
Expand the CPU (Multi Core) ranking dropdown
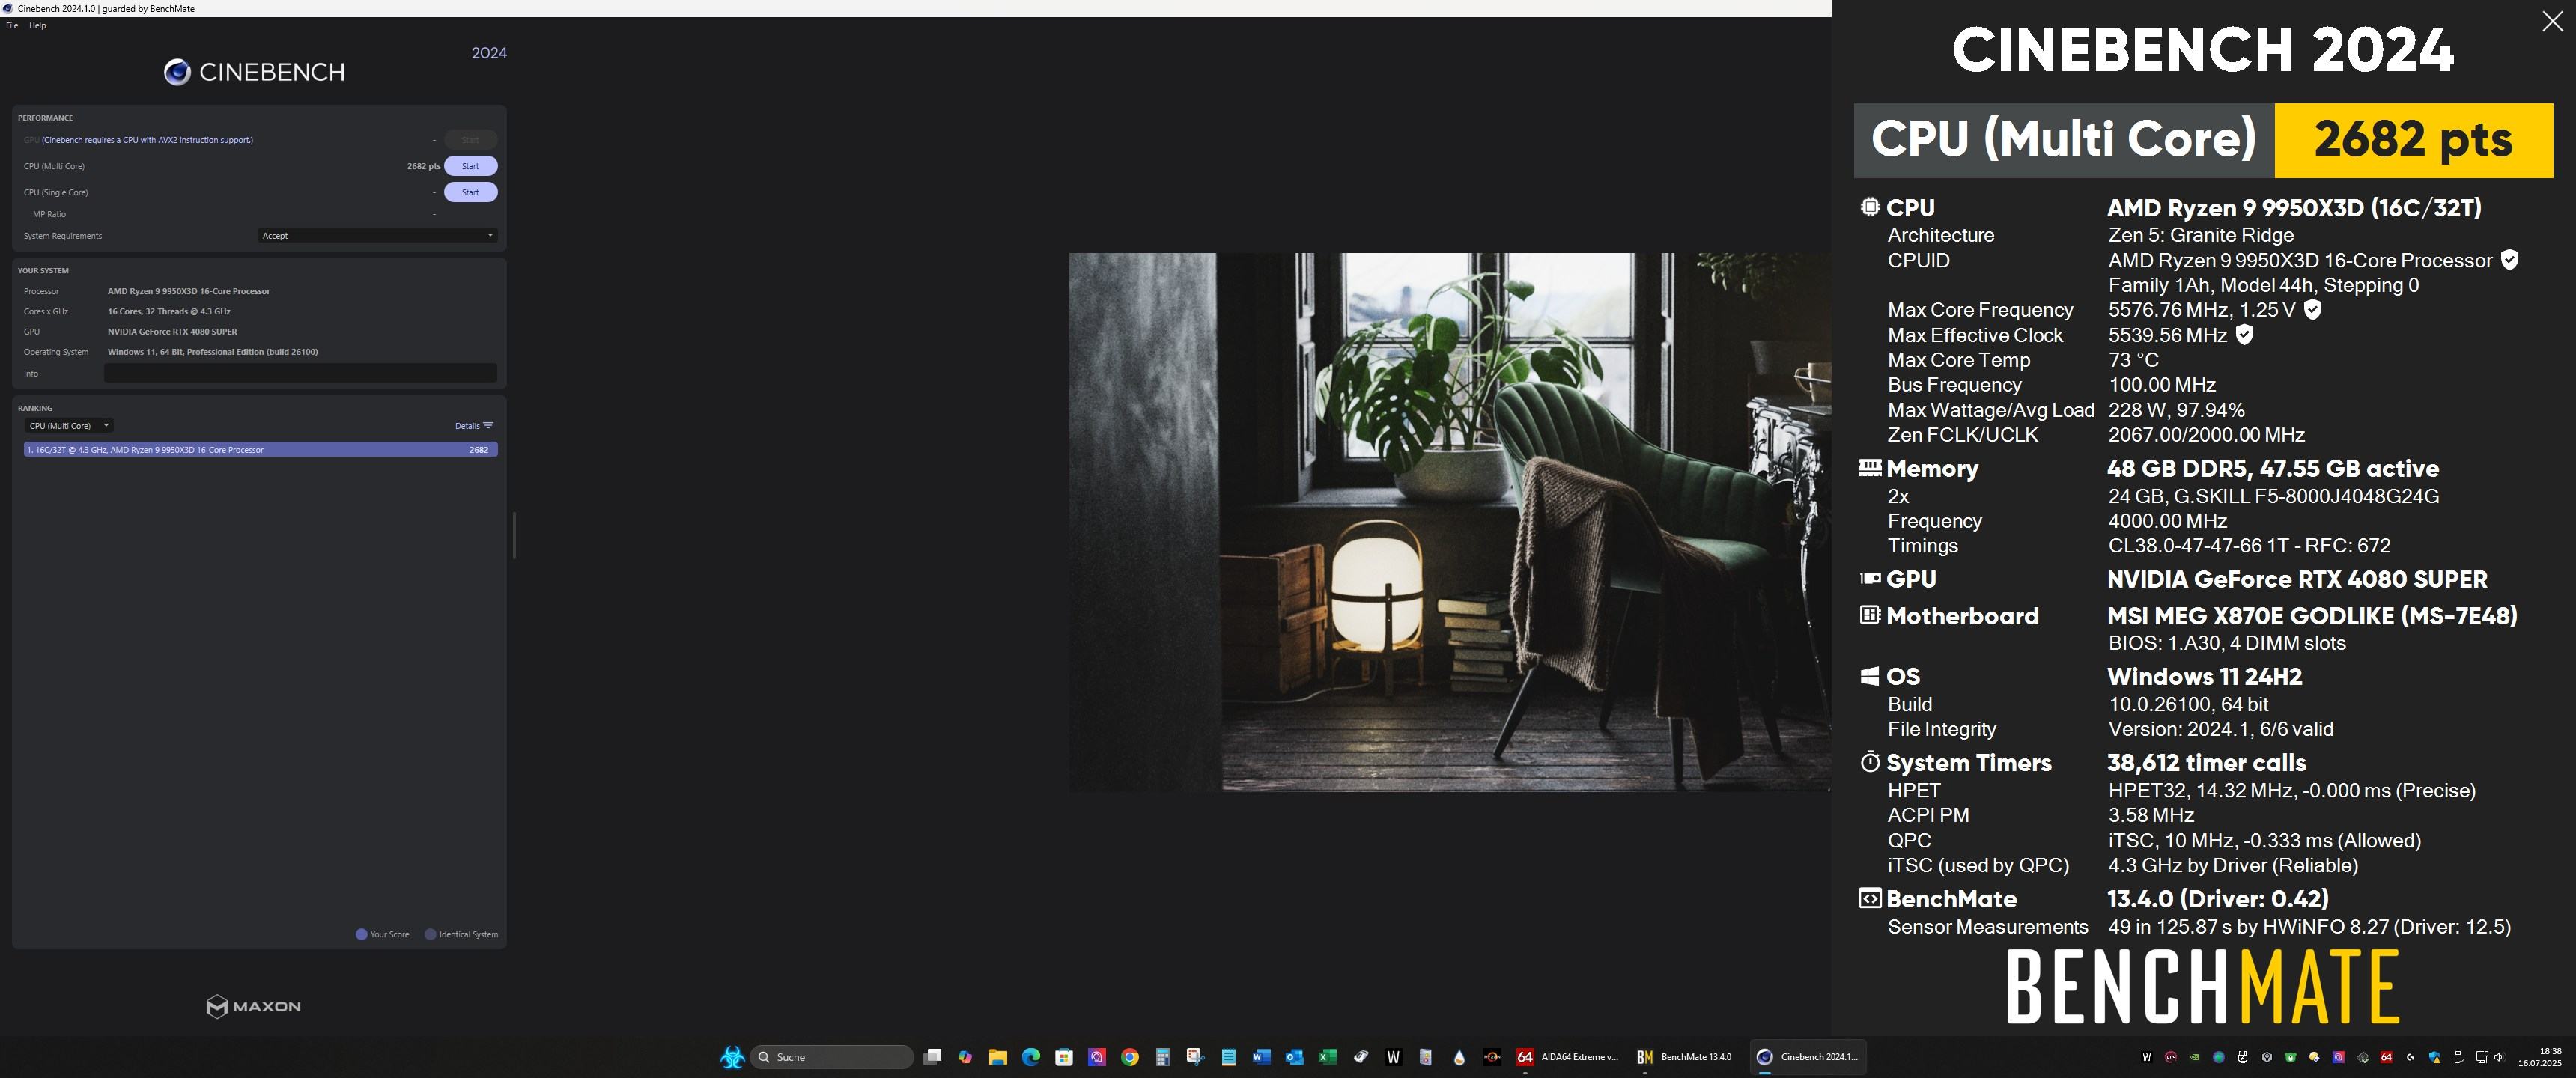click(69, 426)
